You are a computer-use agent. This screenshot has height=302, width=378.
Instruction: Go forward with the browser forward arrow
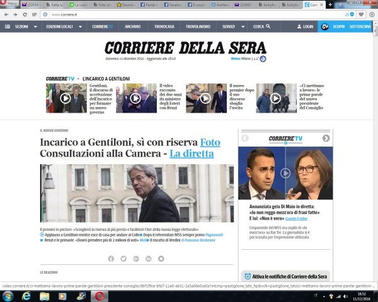[x=15, y=14]
